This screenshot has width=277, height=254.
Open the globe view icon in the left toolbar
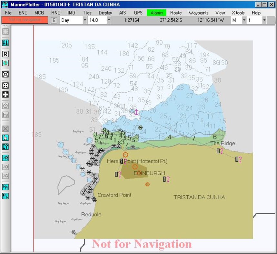tap(5, 63)
